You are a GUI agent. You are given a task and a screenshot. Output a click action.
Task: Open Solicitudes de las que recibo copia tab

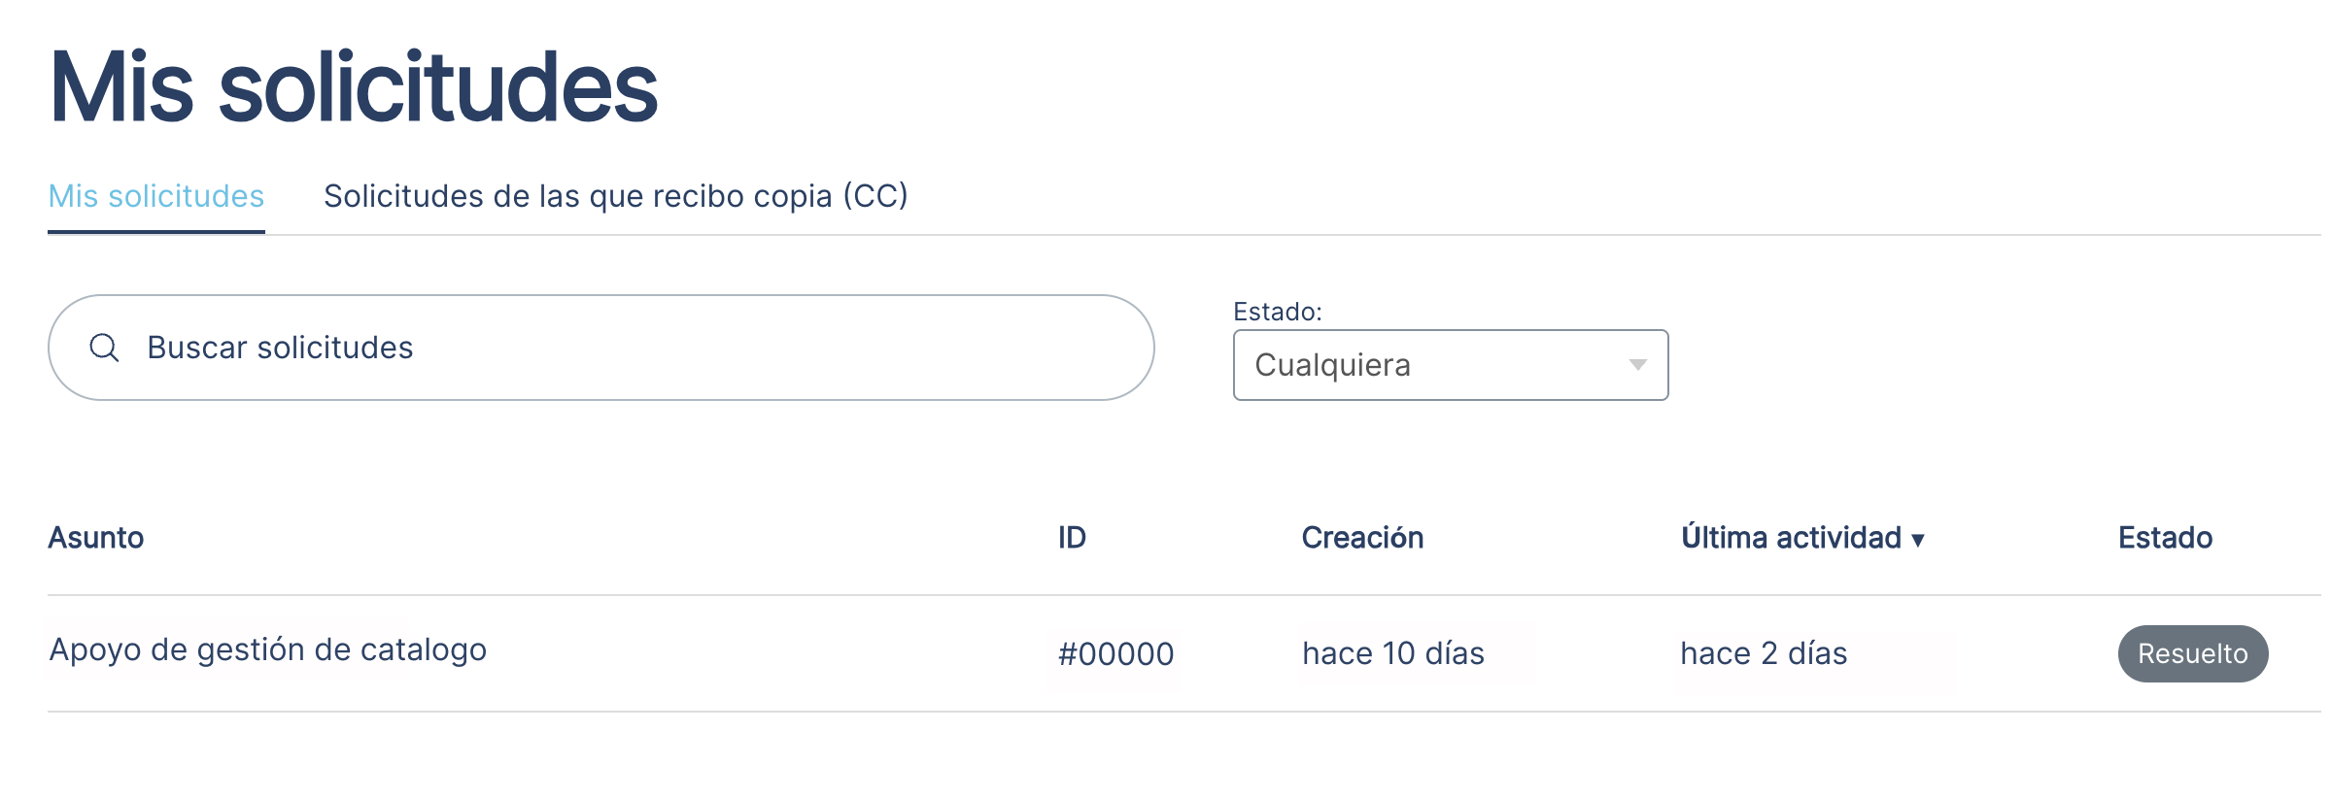tap(615, 196)
